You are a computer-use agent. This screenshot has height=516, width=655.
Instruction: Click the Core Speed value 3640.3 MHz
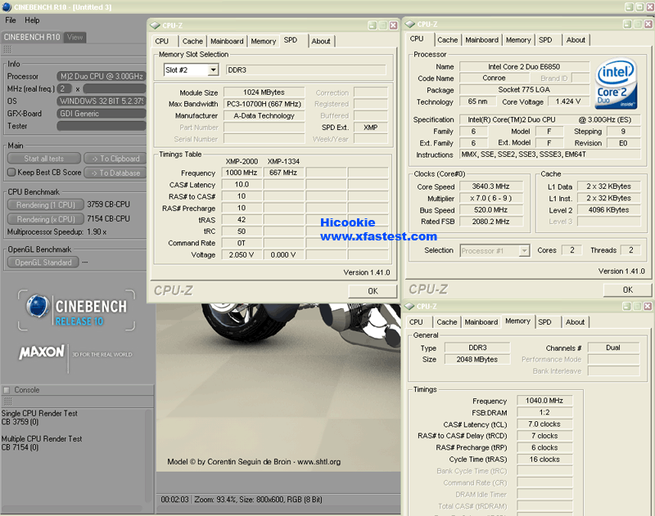490,186
